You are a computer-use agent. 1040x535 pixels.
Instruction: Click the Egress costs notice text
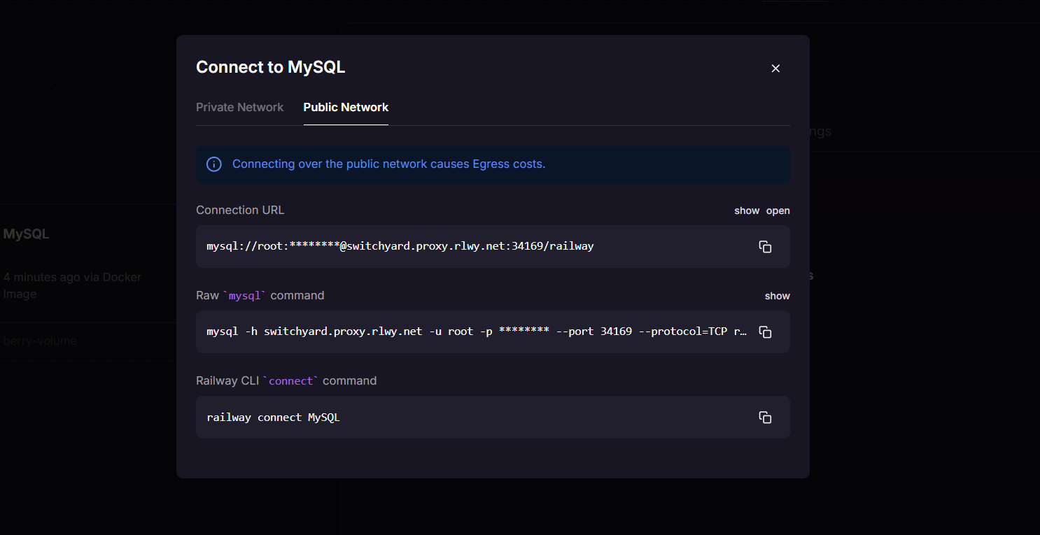click(388, 164)
